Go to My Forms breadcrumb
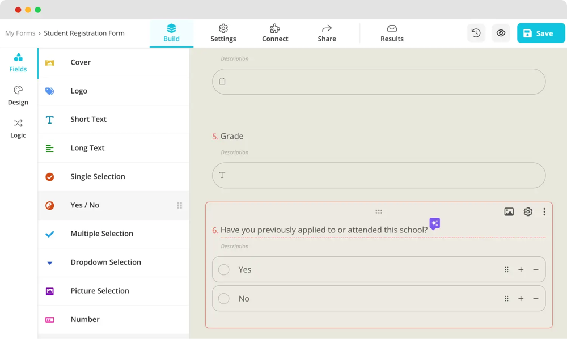This screenshot has width=567, height=339. click(20, 33)
